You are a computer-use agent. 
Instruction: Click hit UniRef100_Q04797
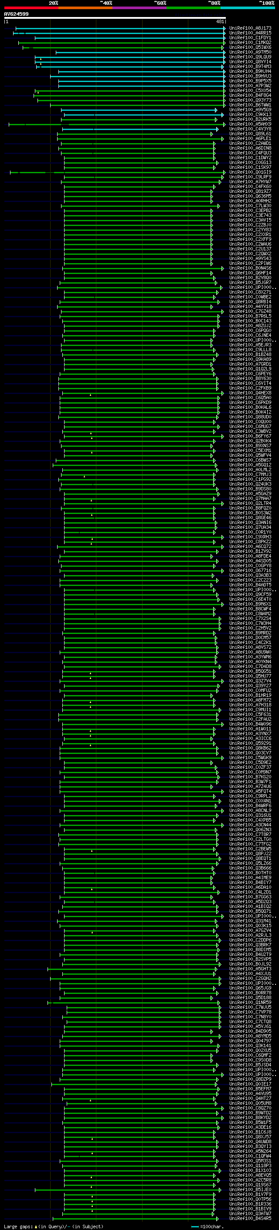pyautogui.click(x=250, y=1041)
